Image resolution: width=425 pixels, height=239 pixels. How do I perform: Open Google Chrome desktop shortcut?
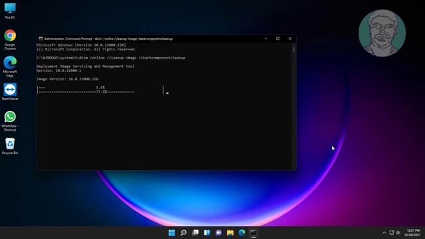point(10,40)
